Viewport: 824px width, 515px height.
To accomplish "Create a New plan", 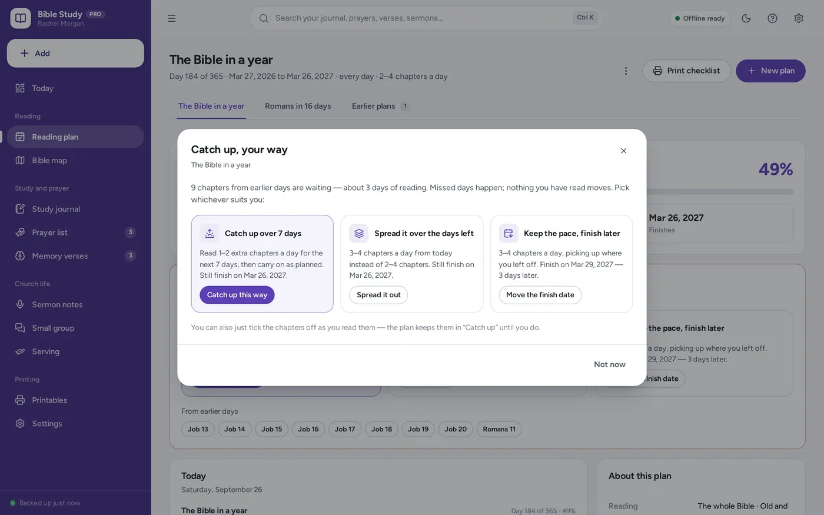I will pos(770,71).
